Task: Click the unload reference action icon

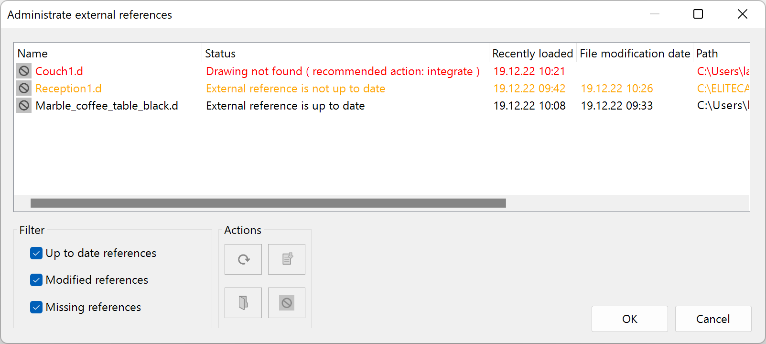Action: coord(286,302)
